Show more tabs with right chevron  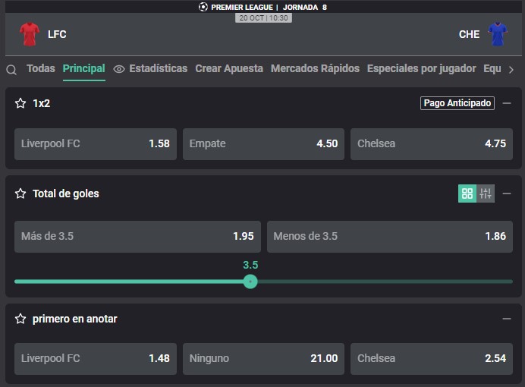pos(511,70)
